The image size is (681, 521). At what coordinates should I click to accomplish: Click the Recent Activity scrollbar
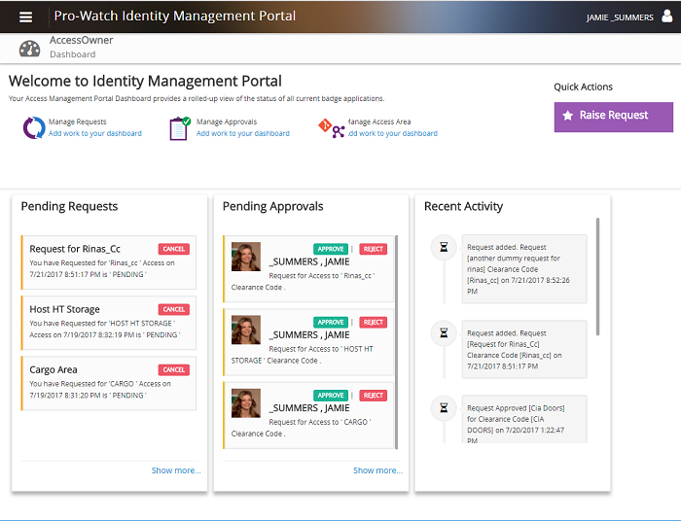[597, 277]
